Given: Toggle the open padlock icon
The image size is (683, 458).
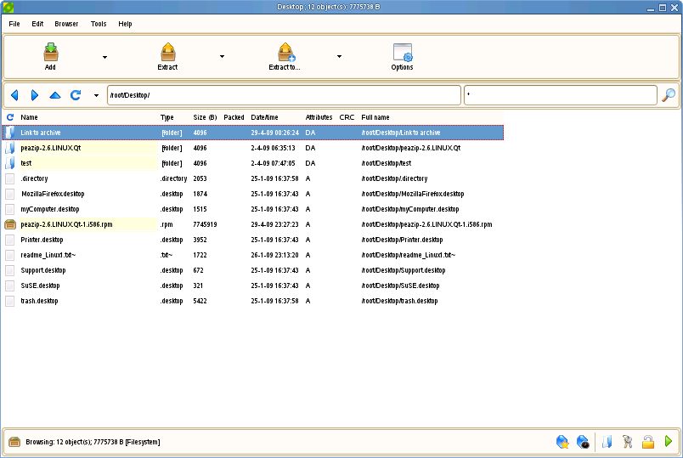Looking at the screenshot, I should tap(647, 442).
